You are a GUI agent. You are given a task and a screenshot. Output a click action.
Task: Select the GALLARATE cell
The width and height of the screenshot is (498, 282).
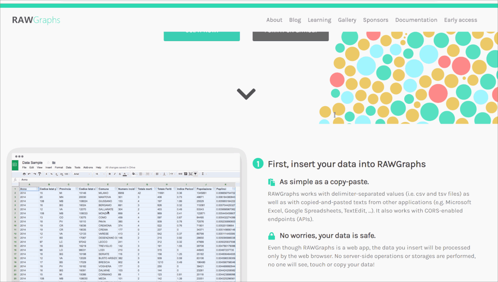[x=107, y=210]
